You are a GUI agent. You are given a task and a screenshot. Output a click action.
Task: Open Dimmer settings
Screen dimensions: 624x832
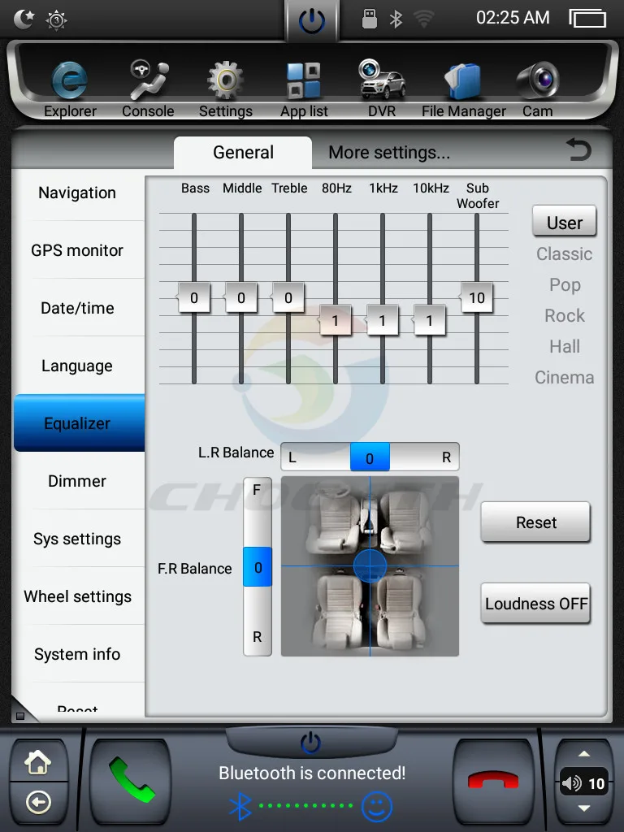pos(77,481)
